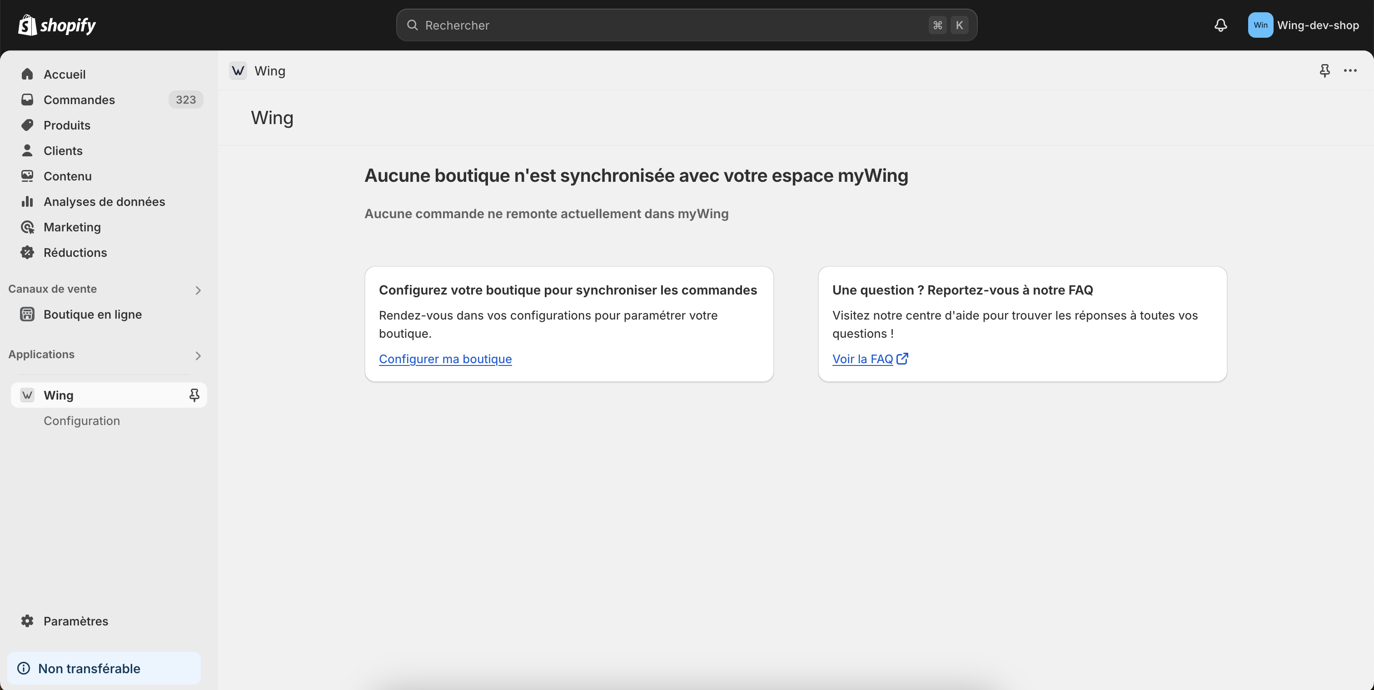Click 'Aucune boutique n'est synchronisée' heading
This screenshot has width=1374, height=690.
click(636, 175)
